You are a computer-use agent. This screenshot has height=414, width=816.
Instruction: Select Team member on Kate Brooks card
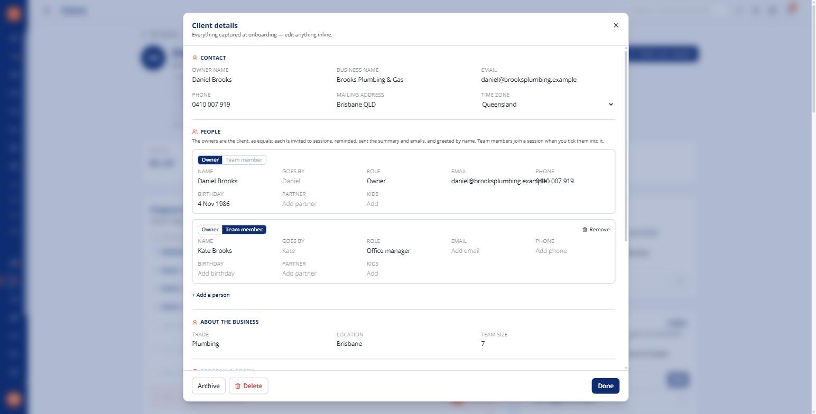click(x=244, y=230)
